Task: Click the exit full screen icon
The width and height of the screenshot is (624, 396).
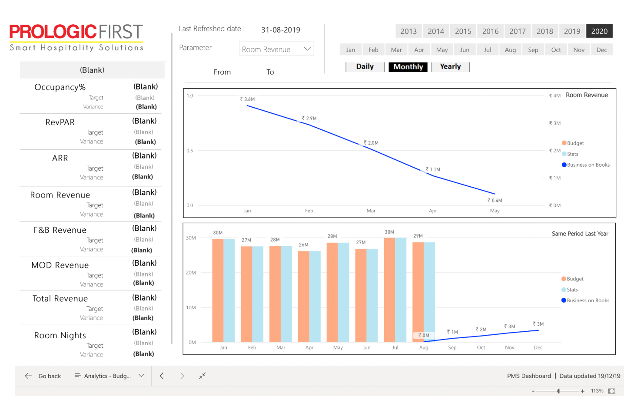Action: pyautogui.click(x=202, y=376)
